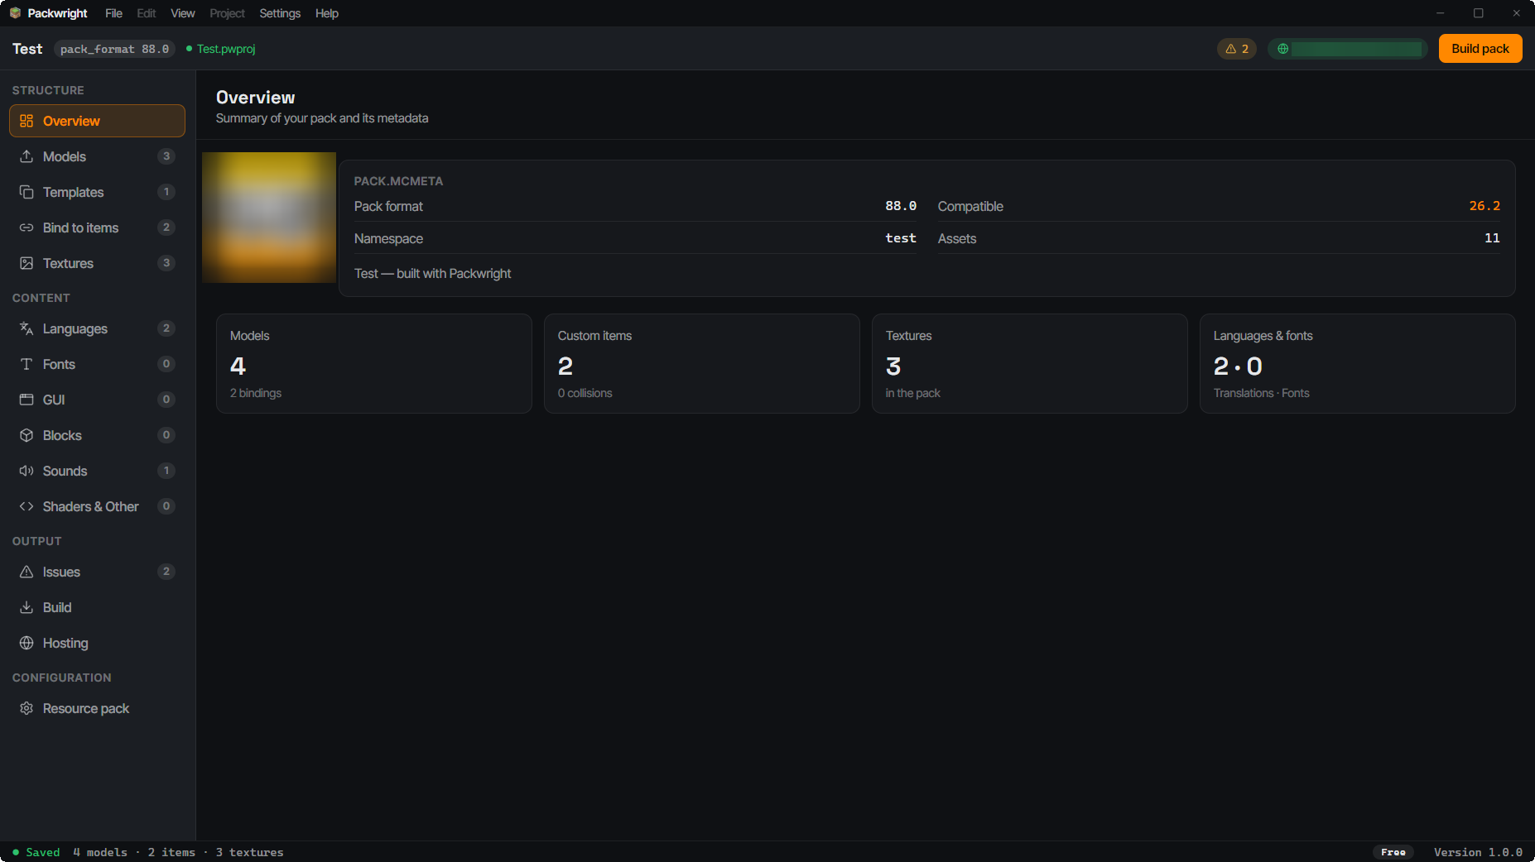This screenshot has width=1535, height=862.
Task: Click the Build pack button
Action: click(x=1480, y=49)
